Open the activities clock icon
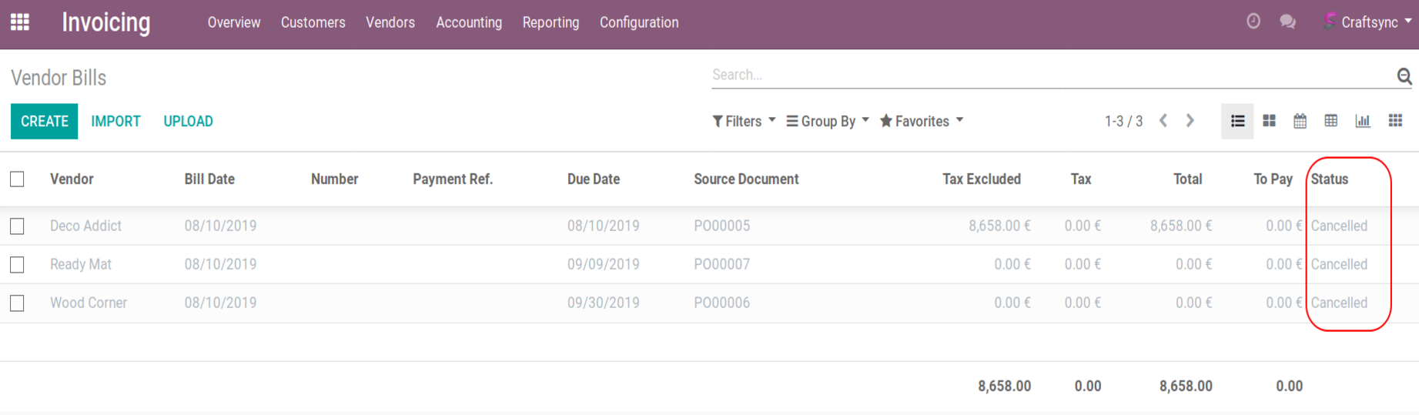Viewport: 1419px width, 415px height. (1253, 22)
